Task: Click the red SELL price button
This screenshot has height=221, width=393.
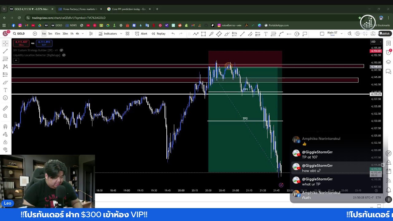Action: pos(21,43)
